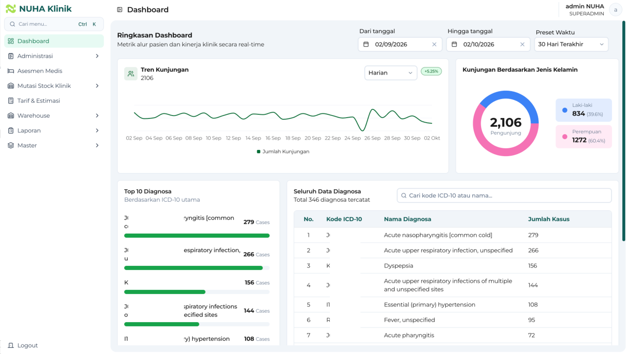Clear the Dari tanggal date
The width and height of the screenshot is (629, 354).
[434, 44]
